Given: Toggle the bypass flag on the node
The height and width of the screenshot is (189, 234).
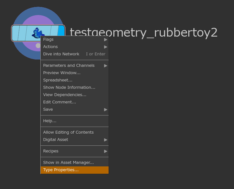Looking at the screenshot, I should [16, 33].
